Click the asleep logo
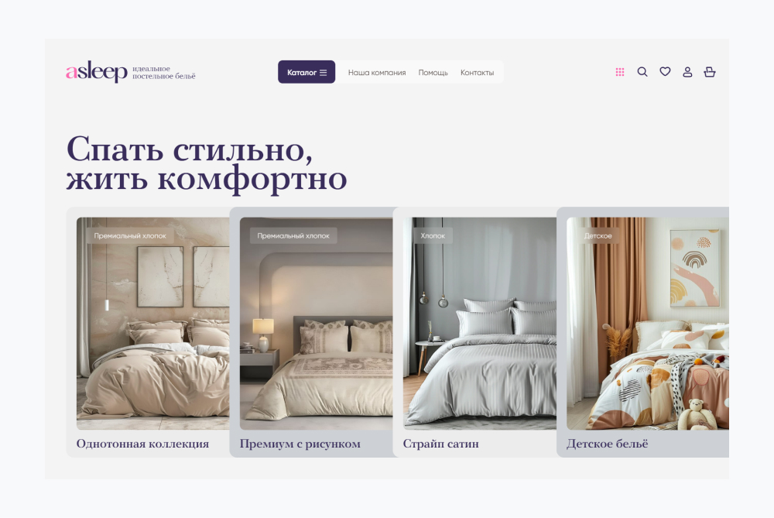Image resolution: width=774 pixels, height=518 pixels. (97, 72)
